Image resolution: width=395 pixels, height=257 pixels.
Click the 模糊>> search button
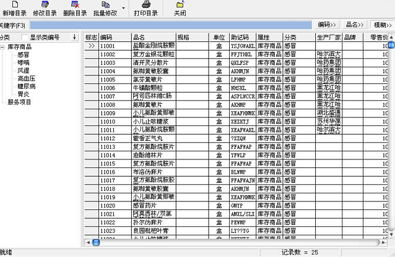point(383,25)
